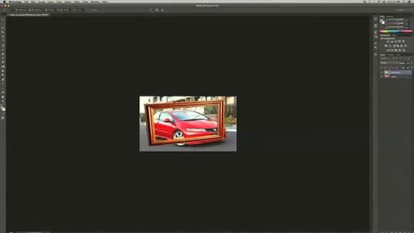Add a Curves adjustment
414x233 pixels.
pyautogui.click(x=395, y=41)
